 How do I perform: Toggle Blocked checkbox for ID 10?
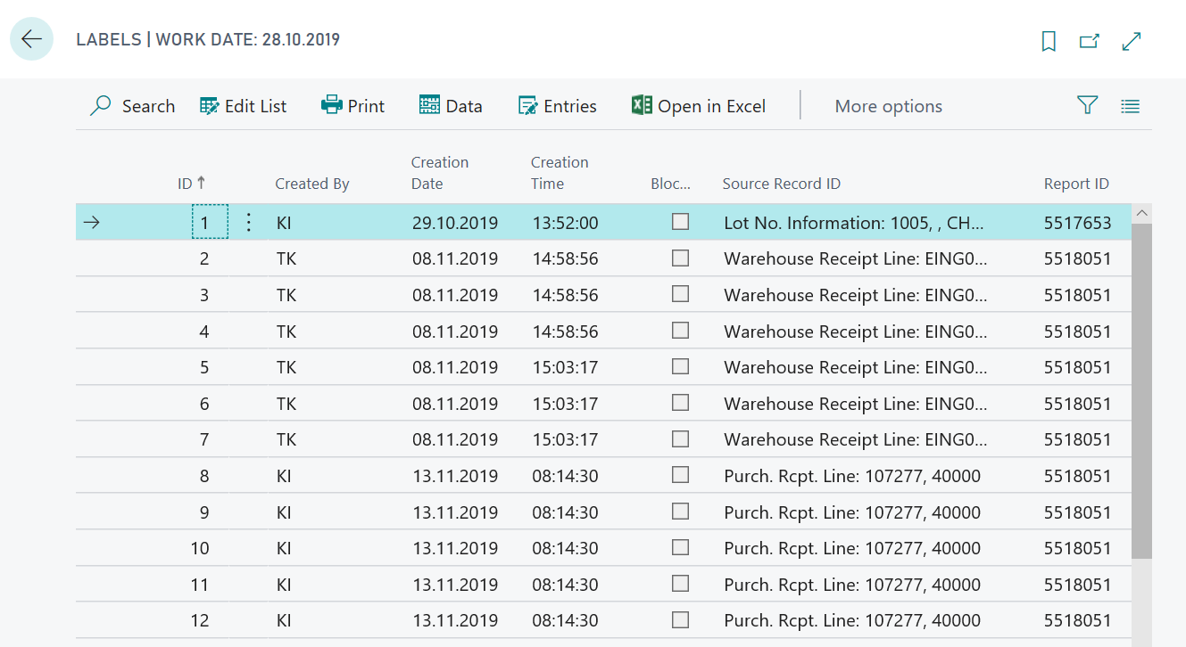tap(681, 547)
